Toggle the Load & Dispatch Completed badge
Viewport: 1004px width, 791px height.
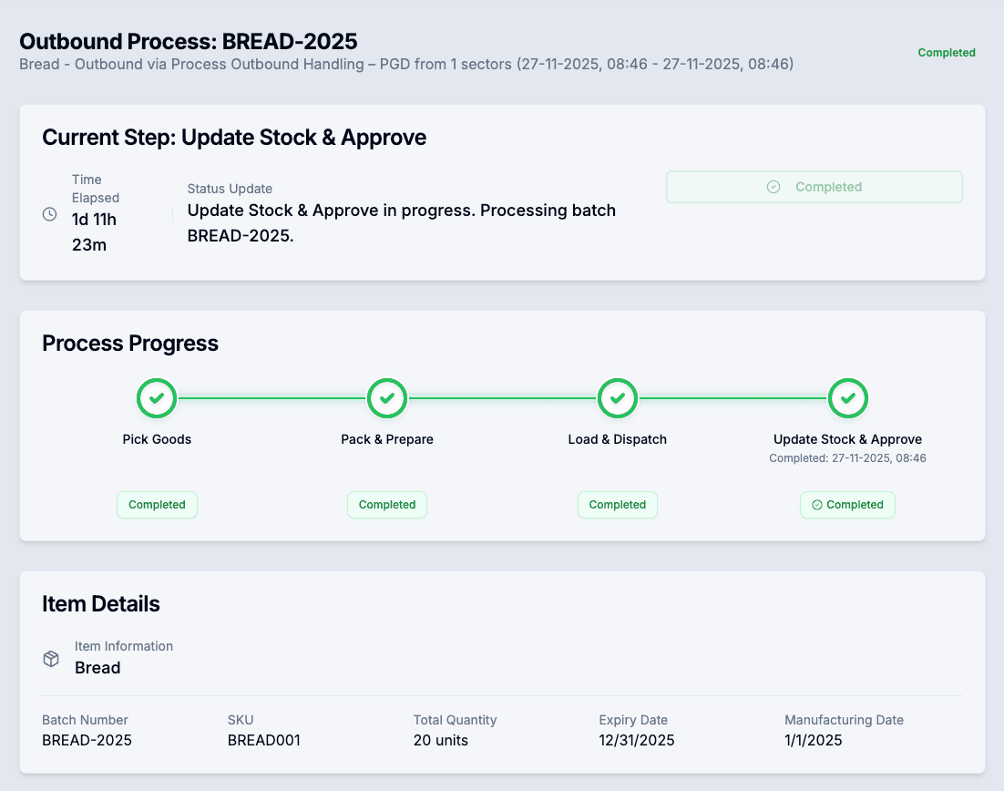(x=617, y=505)
